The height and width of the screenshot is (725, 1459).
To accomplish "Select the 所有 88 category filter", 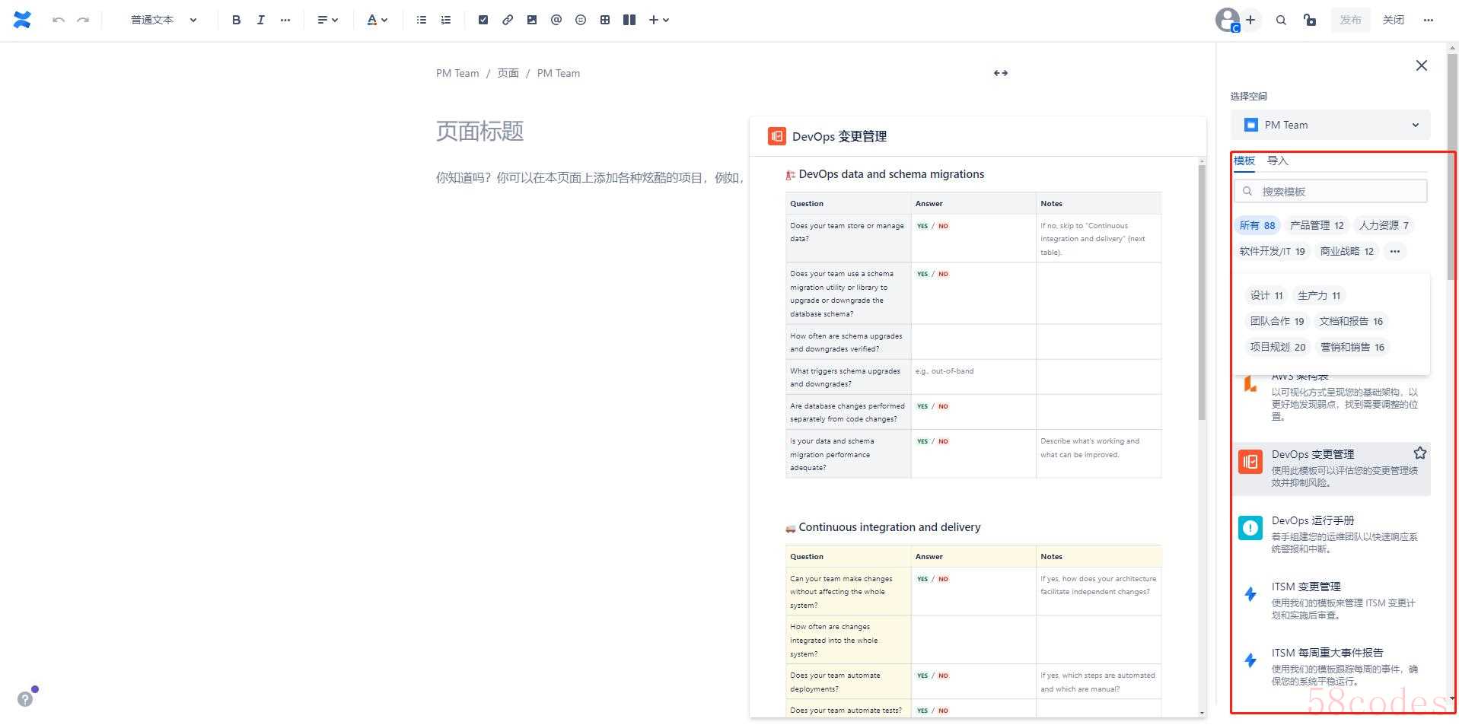I will pyautogui.click(x=1257, y=225).
